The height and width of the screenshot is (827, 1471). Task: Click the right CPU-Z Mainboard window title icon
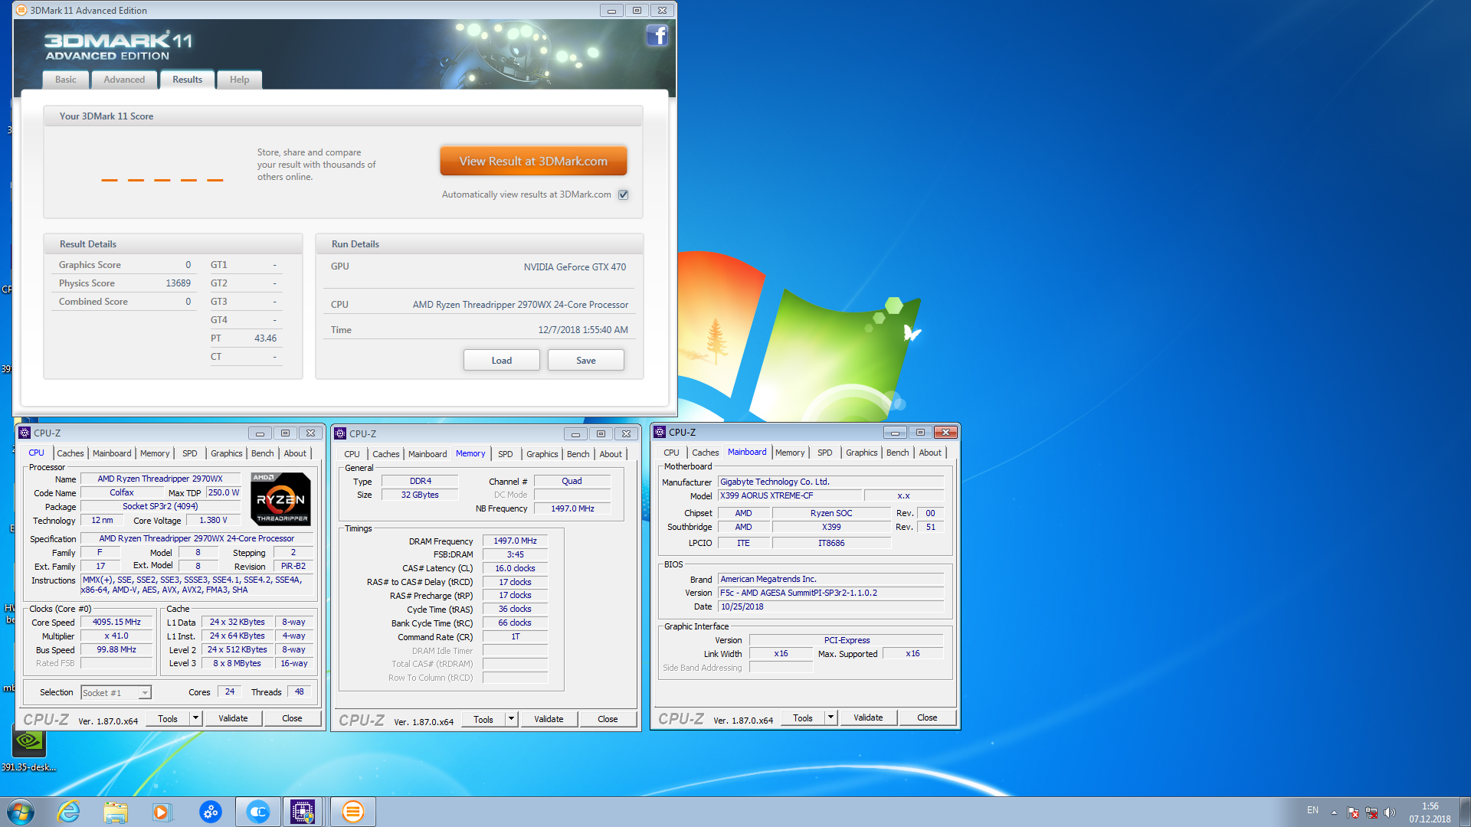(660, 432)
